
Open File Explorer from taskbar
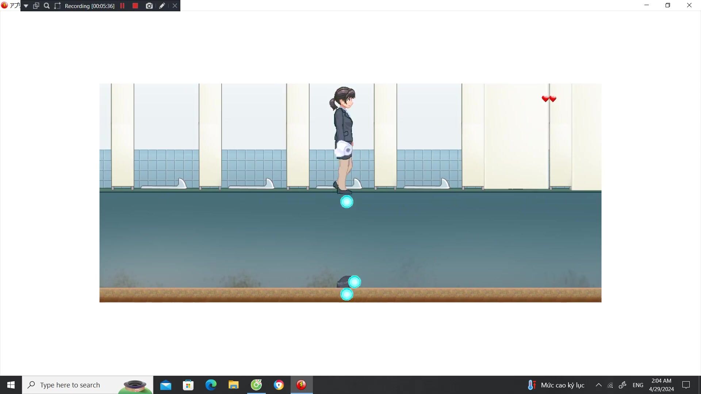tap(233, 385)
